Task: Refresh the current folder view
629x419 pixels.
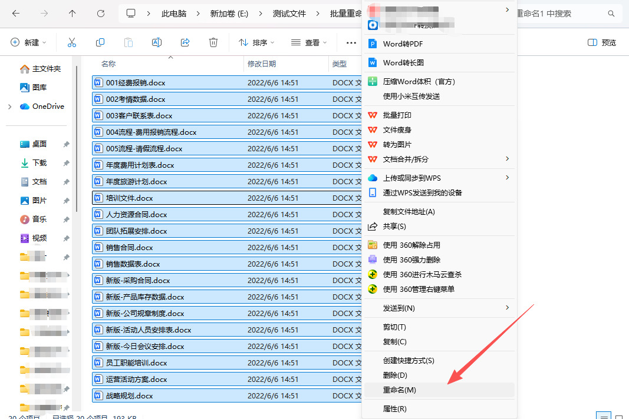Action: point(101,14)
